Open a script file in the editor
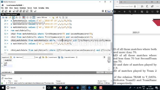 (3, 17)
